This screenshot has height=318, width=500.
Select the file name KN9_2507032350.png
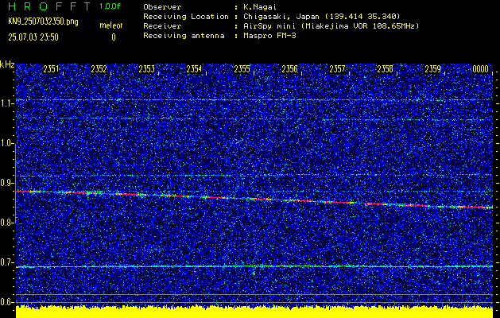(43, 21)
